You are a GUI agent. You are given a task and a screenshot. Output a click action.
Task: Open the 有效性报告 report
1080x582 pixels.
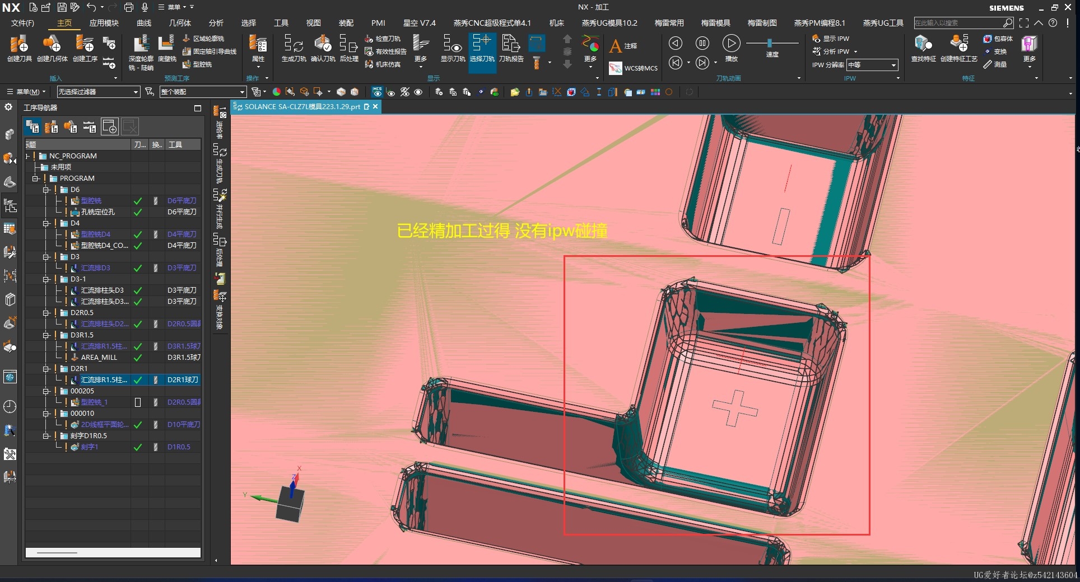click(x=385, y=51)
